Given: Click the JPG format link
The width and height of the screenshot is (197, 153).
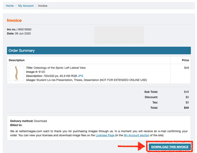Looking at the screenshot, I should point(80,76).
